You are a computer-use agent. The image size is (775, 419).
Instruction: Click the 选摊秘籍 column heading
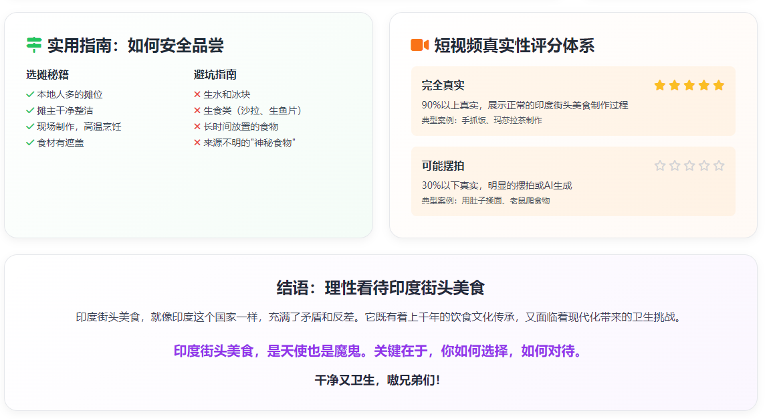[47, 74]
